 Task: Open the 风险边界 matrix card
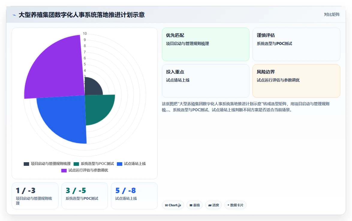pos(296,81)
